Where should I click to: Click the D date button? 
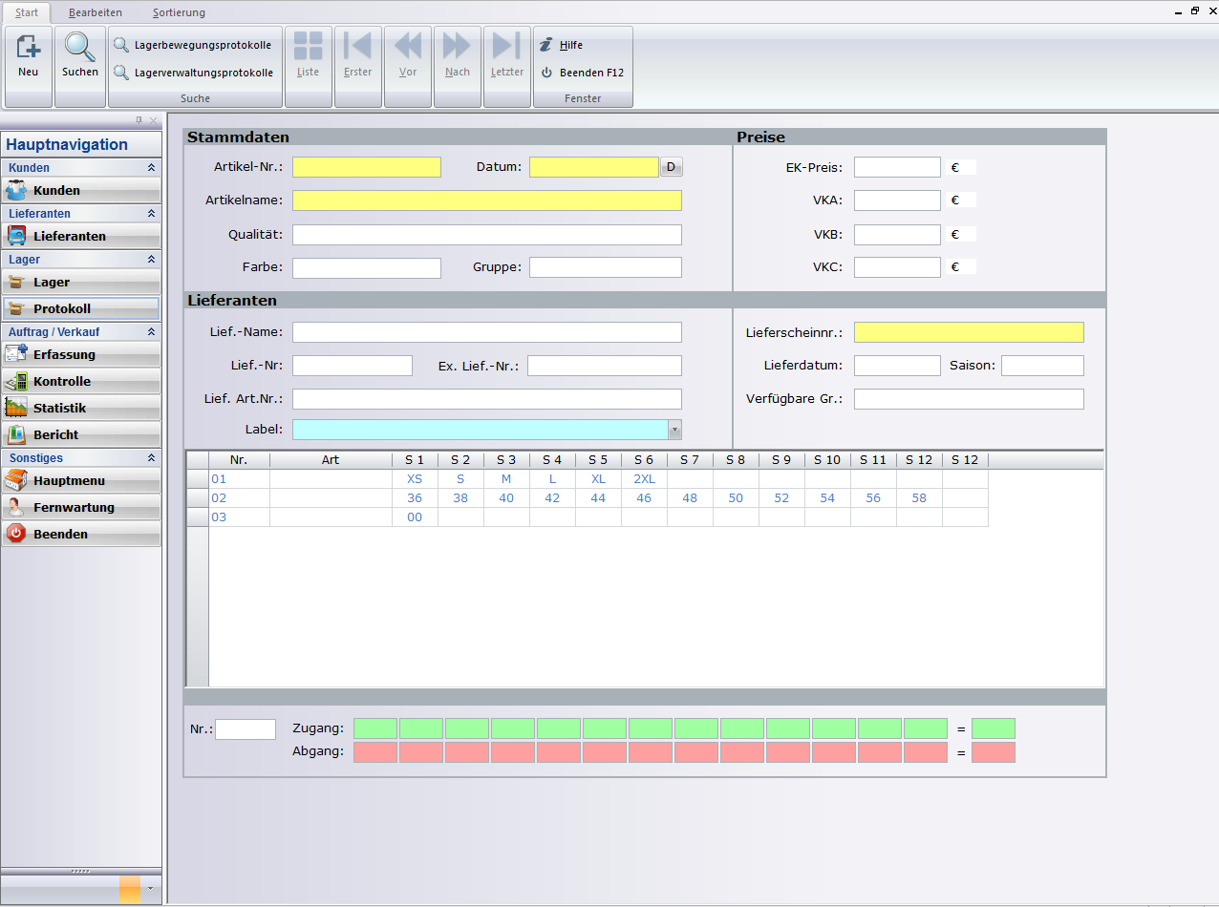(671, 167)
